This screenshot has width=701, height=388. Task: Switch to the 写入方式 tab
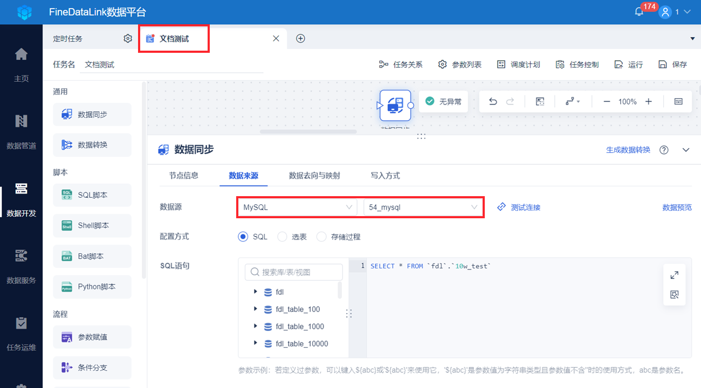(x=385, y=176)
